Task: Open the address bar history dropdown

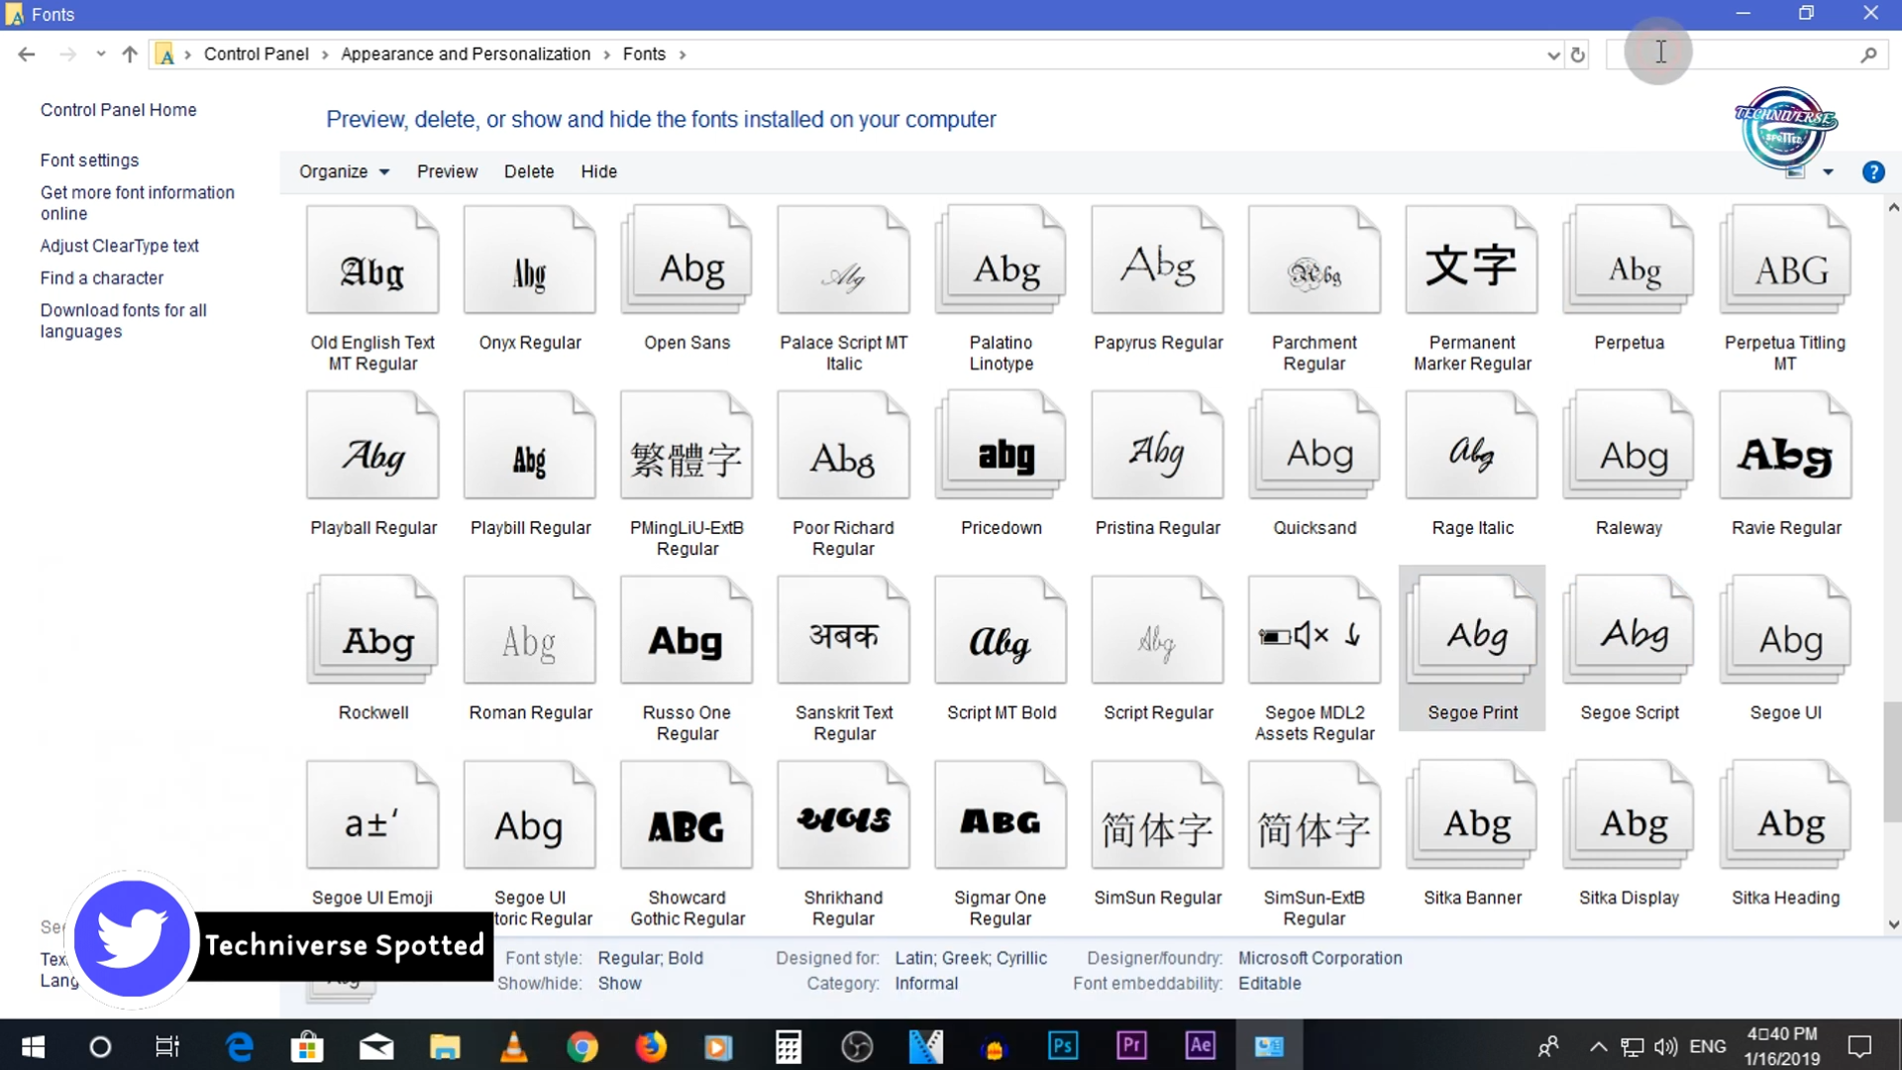Action: click(1552, 55)
